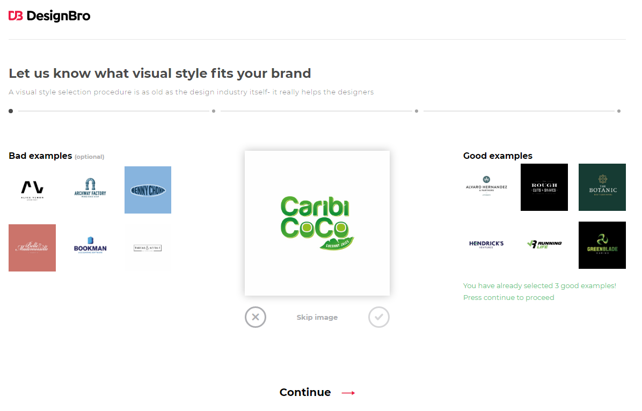Viewport: 642px width, 411px height.
Task: Select the Alice Venon bad example thumbnail
Action: tap(32, 190)
